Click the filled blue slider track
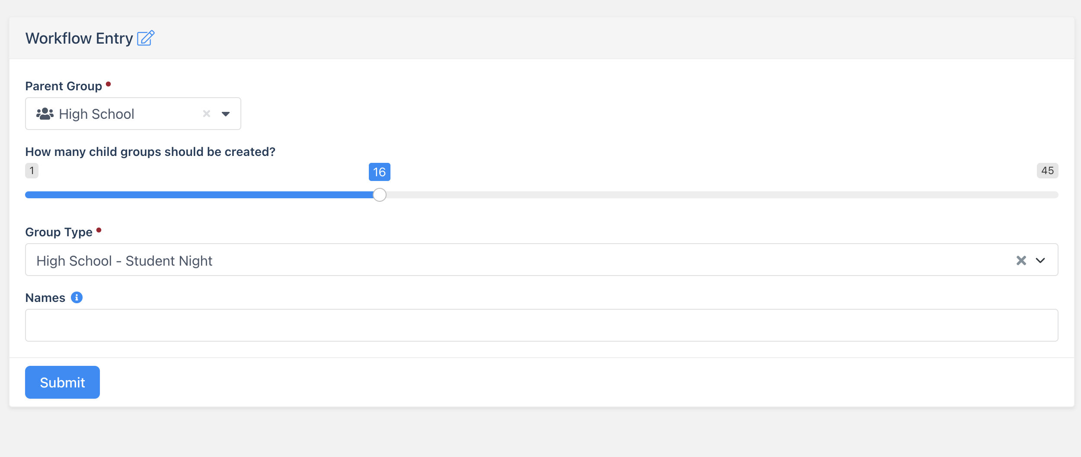 pos(199,195)
